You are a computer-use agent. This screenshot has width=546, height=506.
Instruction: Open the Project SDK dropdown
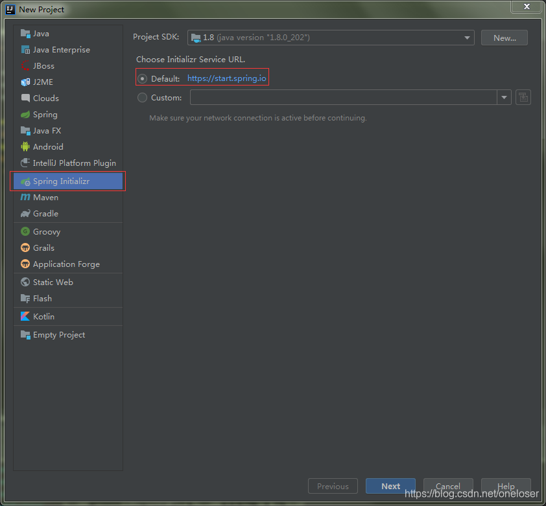coord(331,38)
